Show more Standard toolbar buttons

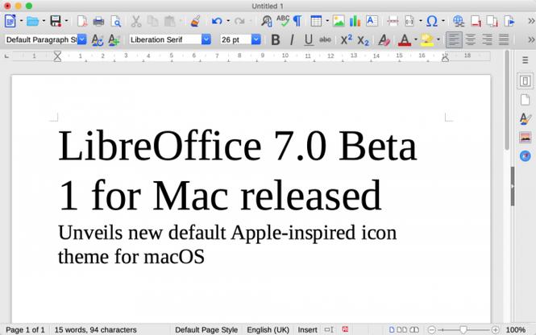(x=531, y=21)
